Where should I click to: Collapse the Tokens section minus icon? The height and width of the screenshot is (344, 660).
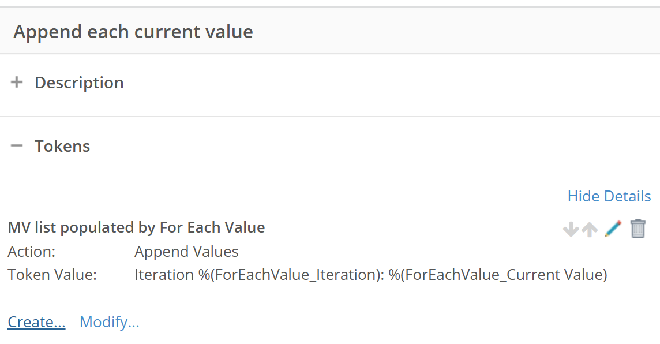click(17, 145)
